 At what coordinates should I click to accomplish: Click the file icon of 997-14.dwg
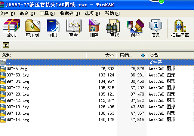[x=3, y=120]
